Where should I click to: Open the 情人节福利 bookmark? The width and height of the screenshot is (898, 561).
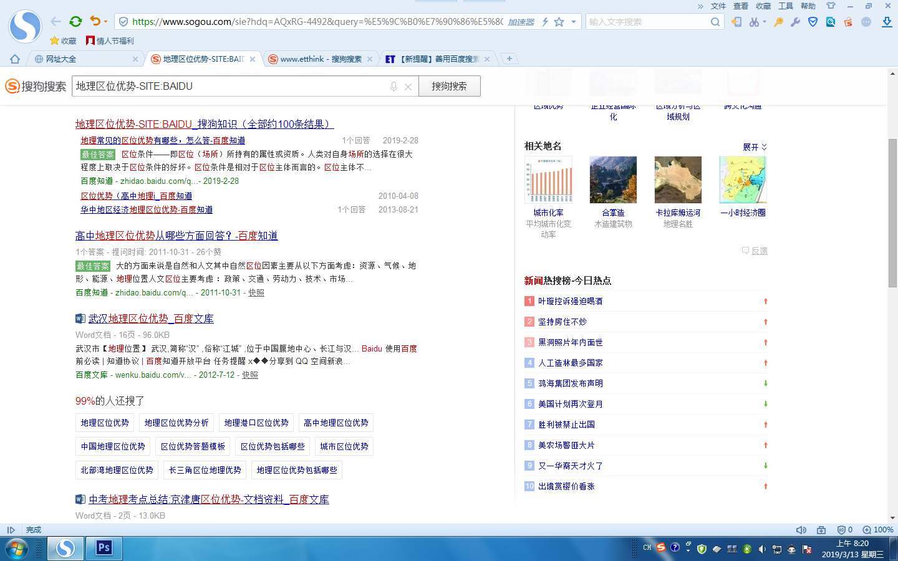[110, 41]
